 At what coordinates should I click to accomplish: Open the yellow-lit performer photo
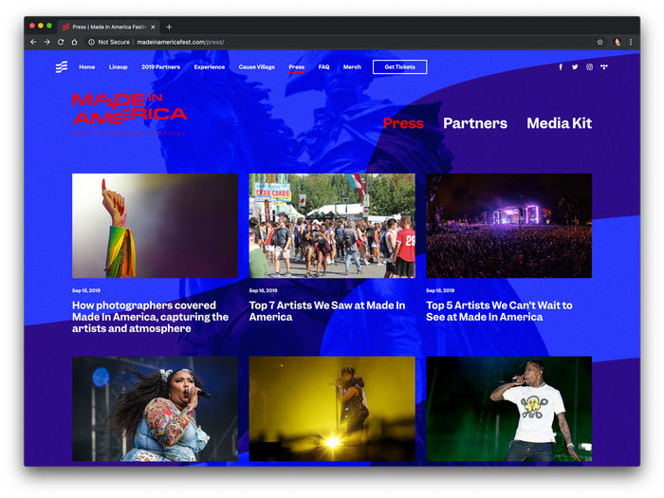[332, 409]
